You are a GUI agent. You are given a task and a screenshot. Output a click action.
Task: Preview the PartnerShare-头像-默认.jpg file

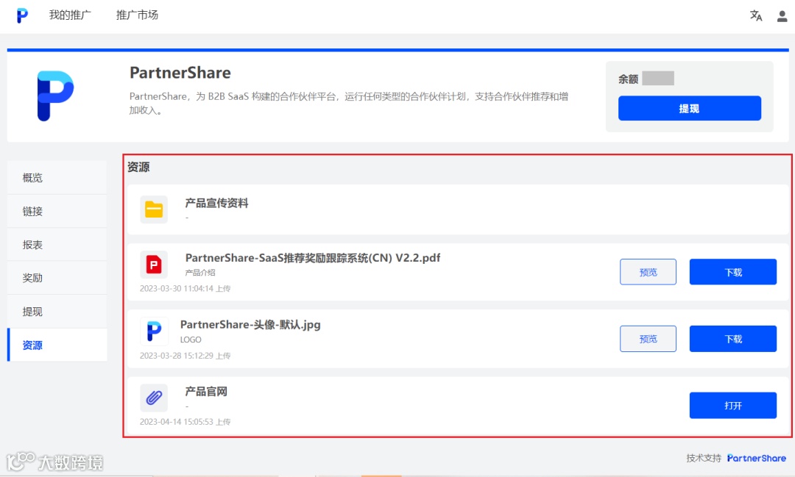[648, 339]
